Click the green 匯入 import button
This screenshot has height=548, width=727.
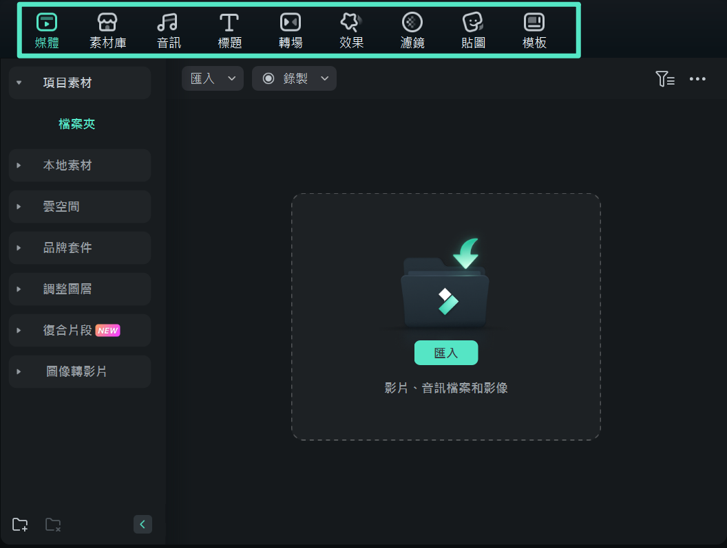pos(445,353)
